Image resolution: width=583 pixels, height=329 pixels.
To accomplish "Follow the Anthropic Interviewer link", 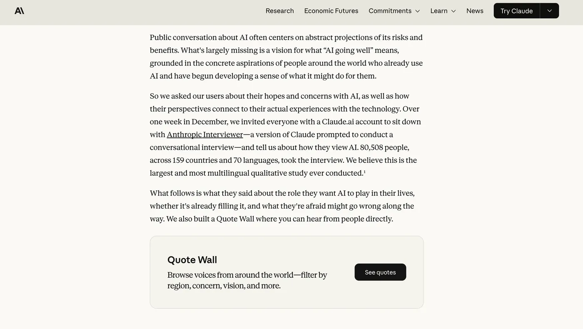I will tap(205, 135).
